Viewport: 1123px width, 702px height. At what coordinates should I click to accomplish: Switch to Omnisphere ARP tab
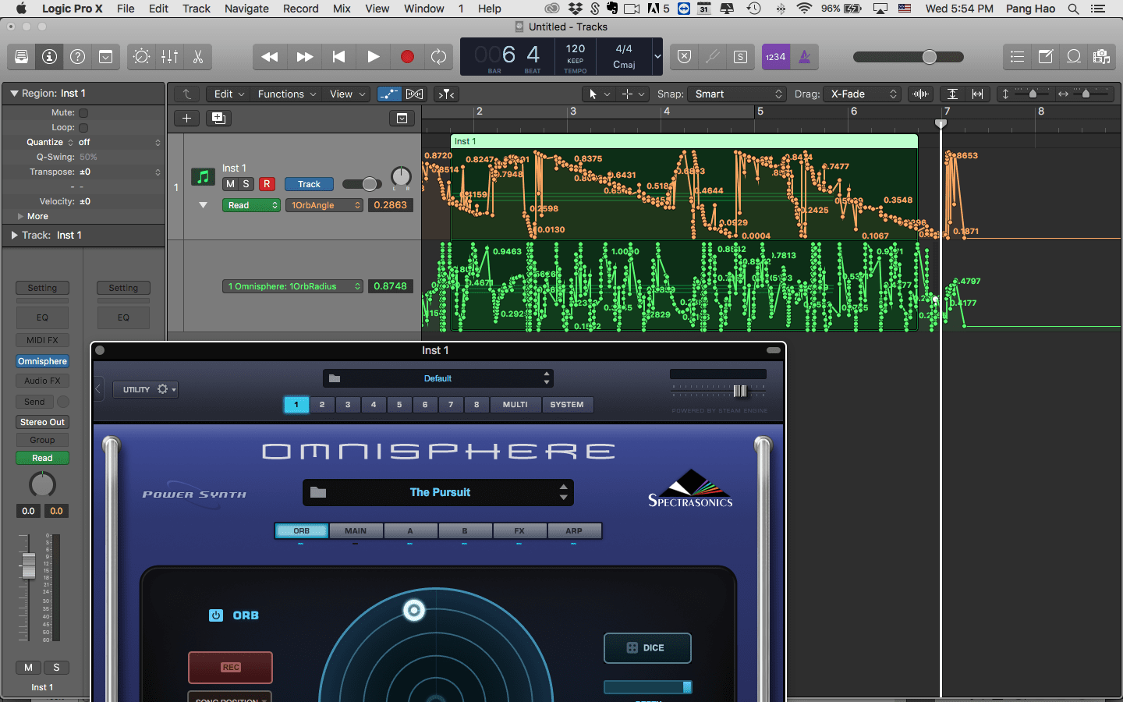[x=574, y=531]
